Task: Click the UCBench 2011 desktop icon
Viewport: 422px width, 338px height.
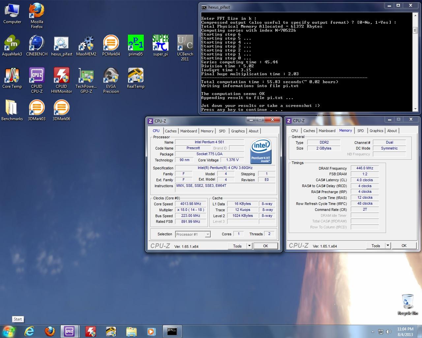Action: coord(185,48)
